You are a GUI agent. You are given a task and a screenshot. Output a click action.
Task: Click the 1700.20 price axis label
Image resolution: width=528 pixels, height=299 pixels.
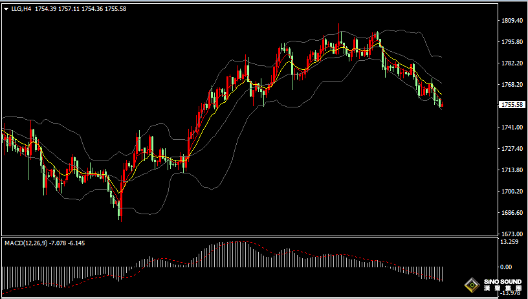point(512,192)
